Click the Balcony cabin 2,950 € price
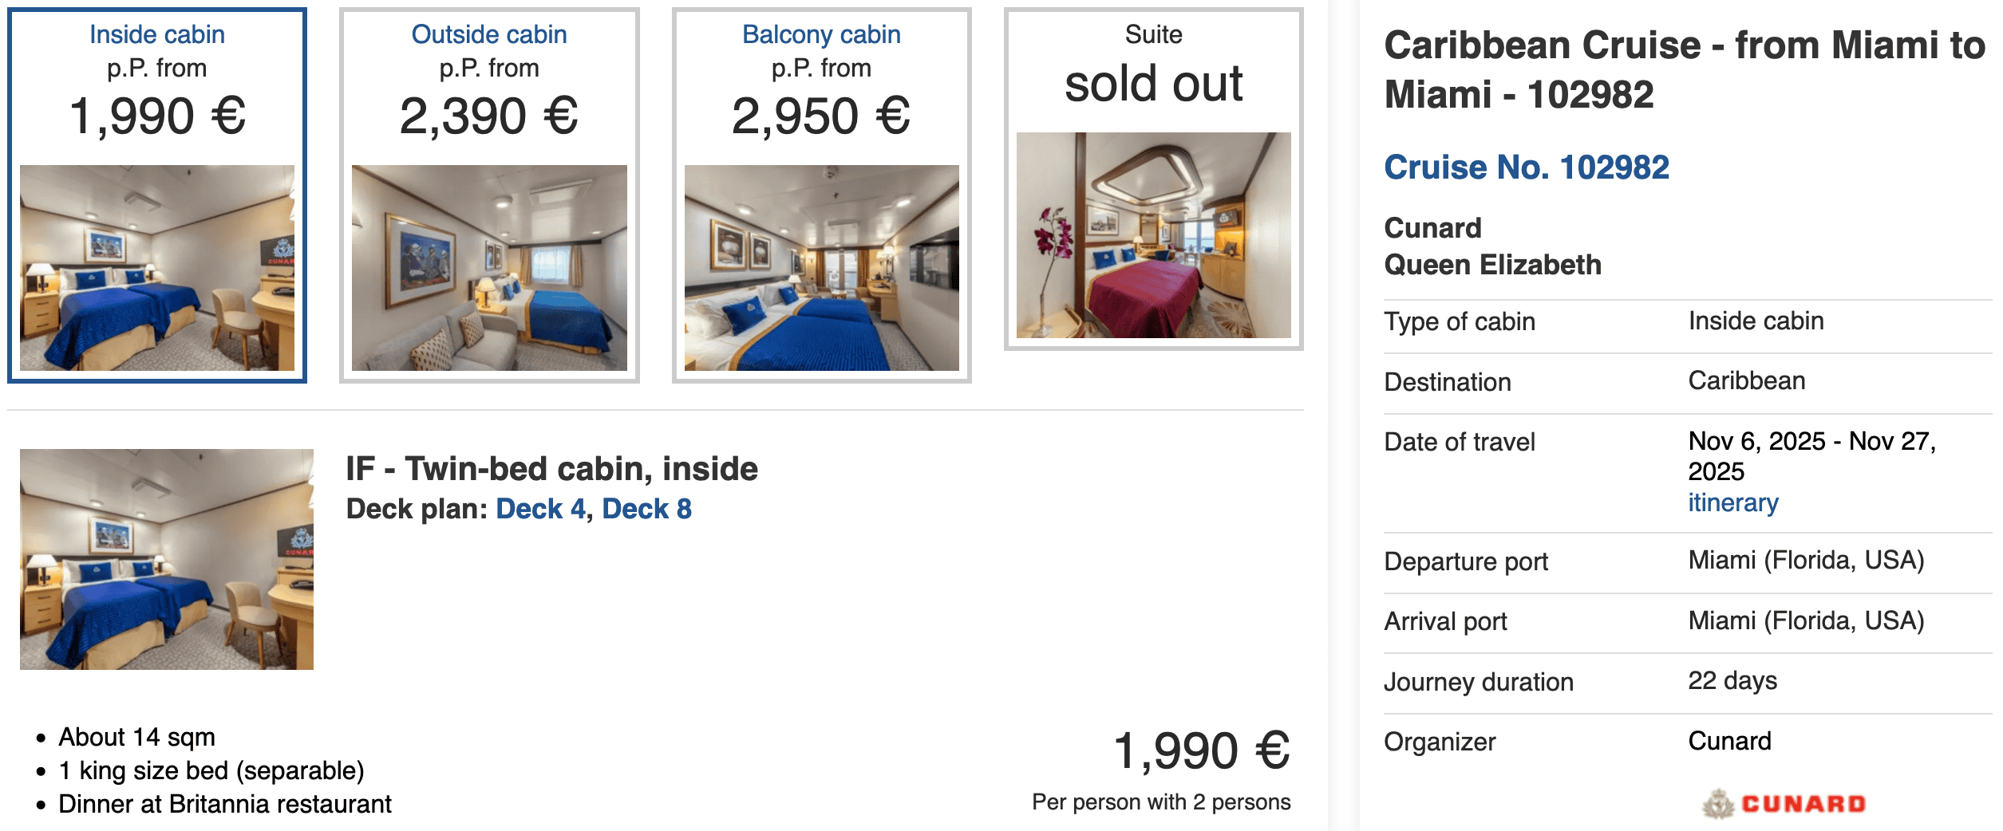The width and height of the screenshot is (2003, 831). (821, 116)
